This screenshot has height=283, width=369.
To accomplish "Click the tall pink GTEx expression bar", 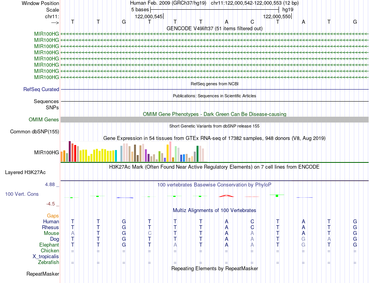I will point(171,152).
